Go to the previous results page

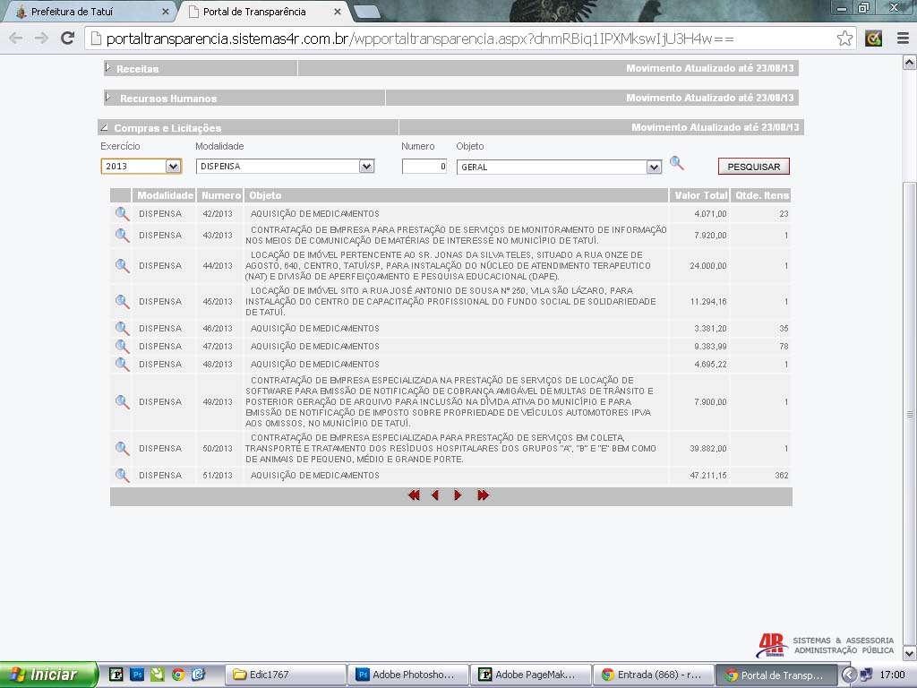click(435, 495)
